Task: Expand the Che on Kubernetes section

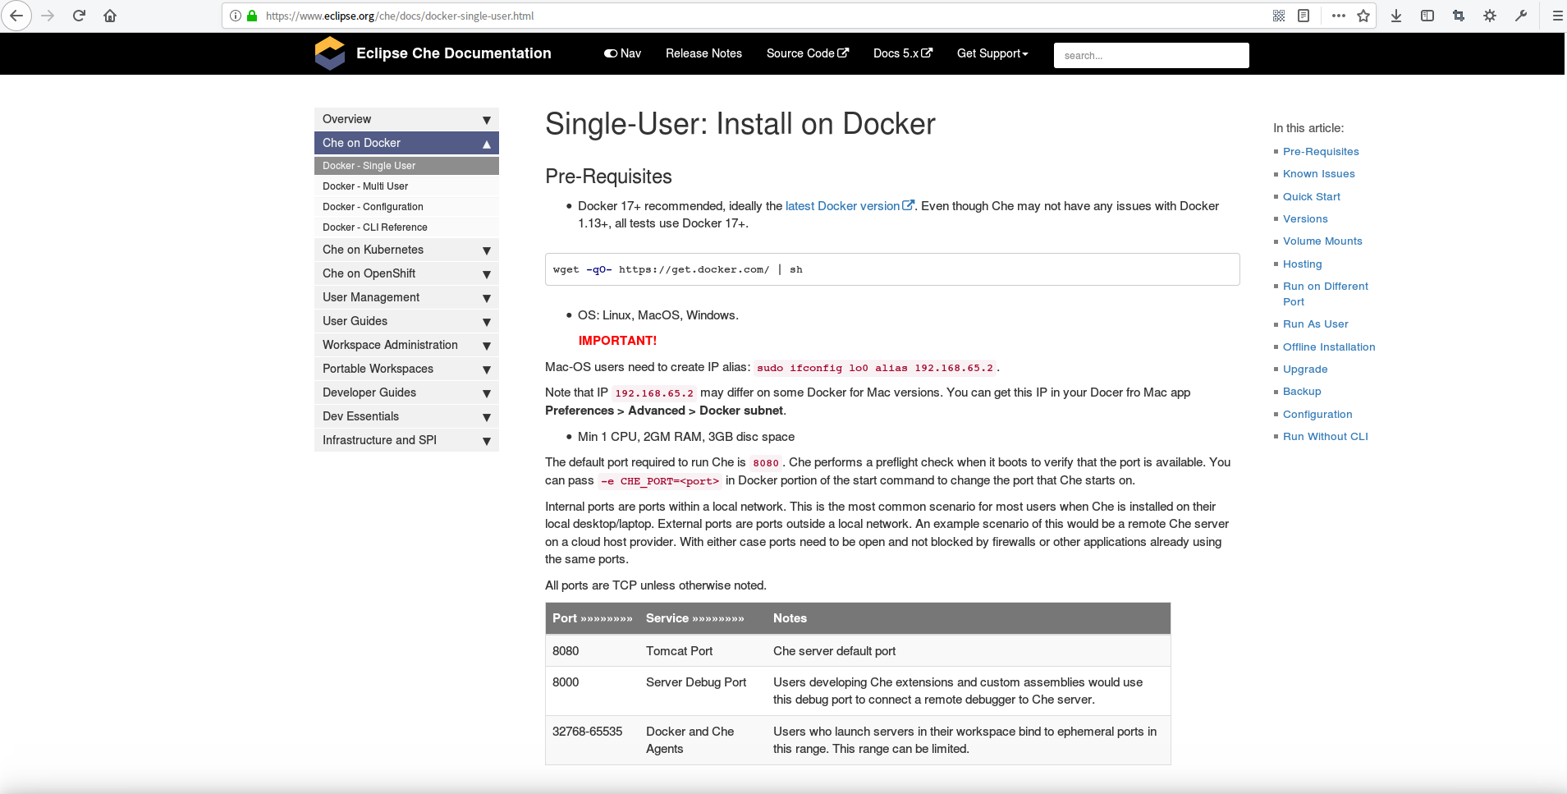Action: tap(406, 250)
